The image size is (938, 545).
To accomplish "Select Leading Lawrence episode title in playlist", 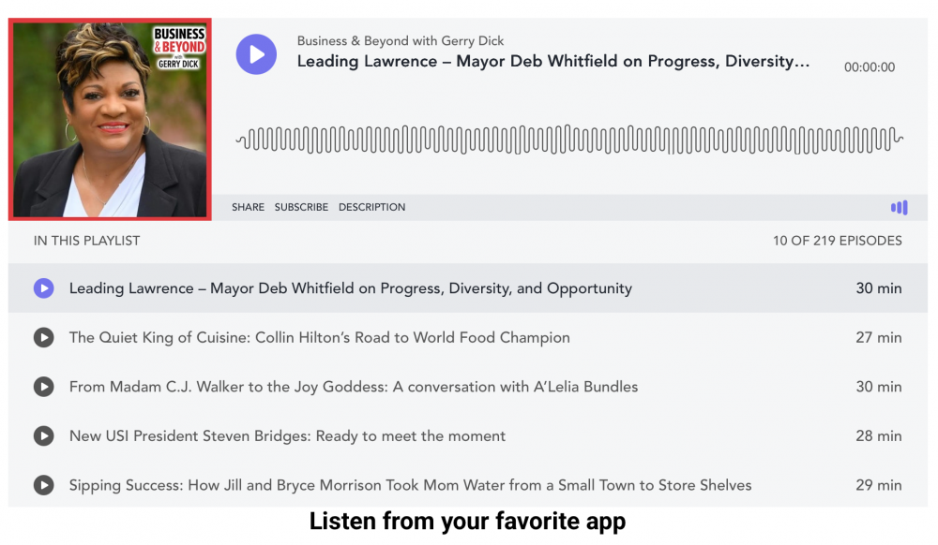I will tap(351, 288).
